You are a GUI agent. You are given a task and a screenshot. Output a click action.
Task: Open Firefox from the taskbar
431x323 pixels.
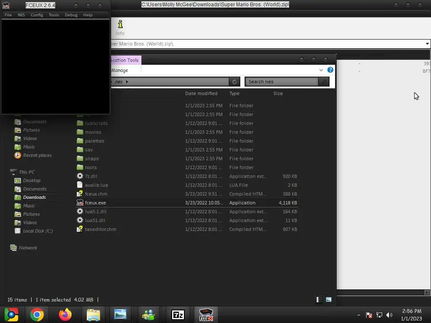65,315
